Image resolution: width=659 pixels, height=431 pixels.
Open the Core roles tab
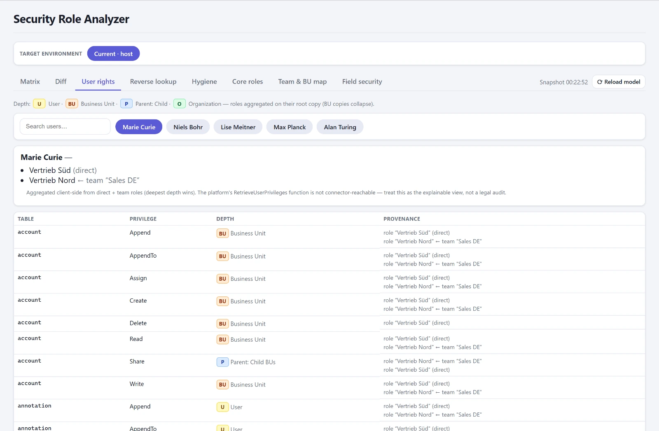coord(248,82)
